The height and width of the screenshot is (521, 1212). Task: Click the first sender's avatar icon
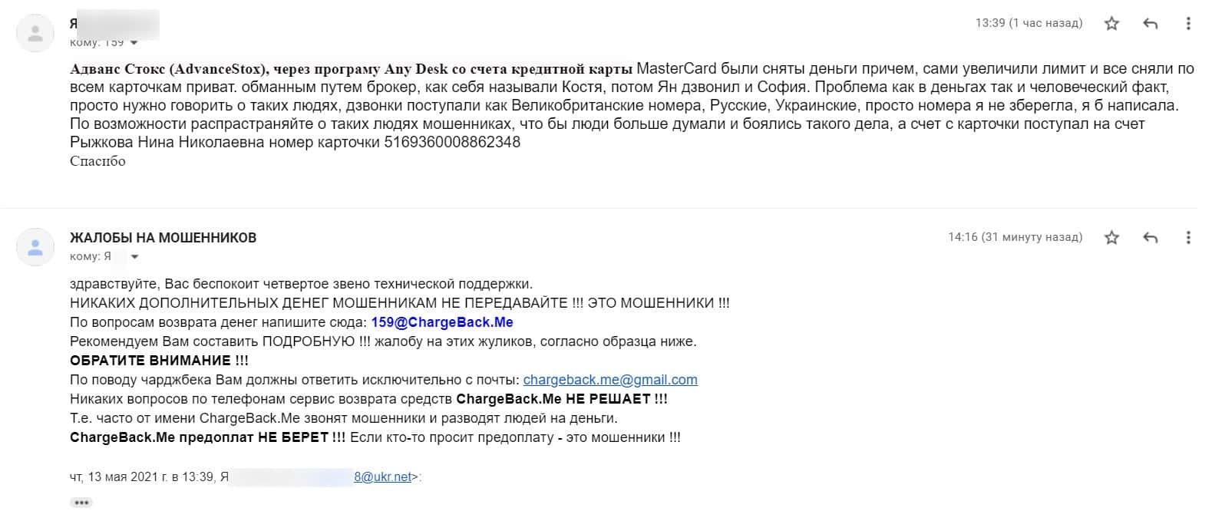[35, 33]
